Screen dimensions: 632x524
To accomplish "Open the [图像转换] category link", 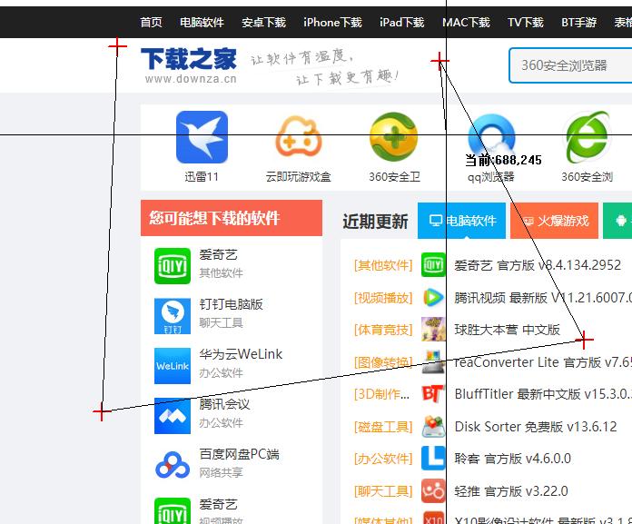I will [383, 362].
